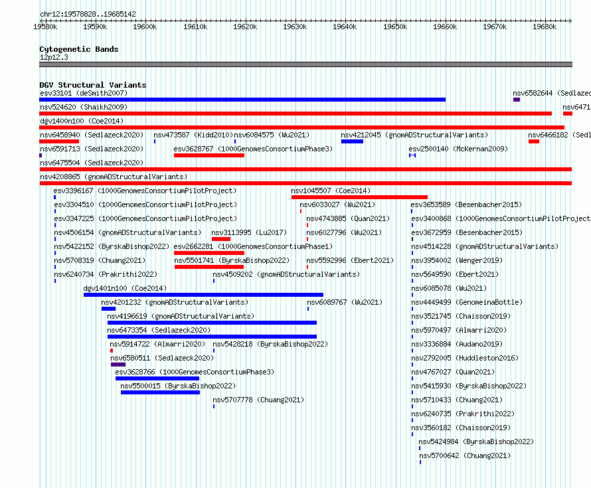Click nsv4212045 gnomAD variant blue bar
The height and width of the screenshot is (488, 591).
coord(352,141)
